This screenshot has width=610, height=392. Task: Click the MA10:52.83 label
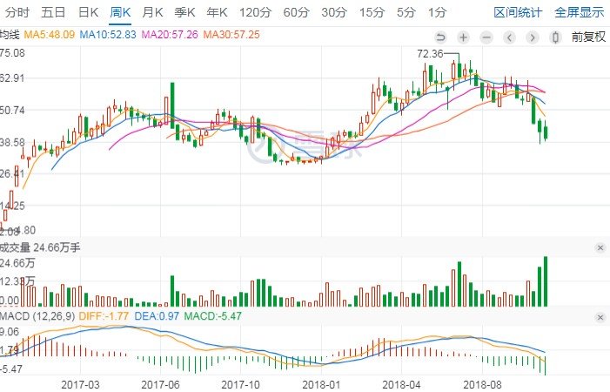[108, 35]
